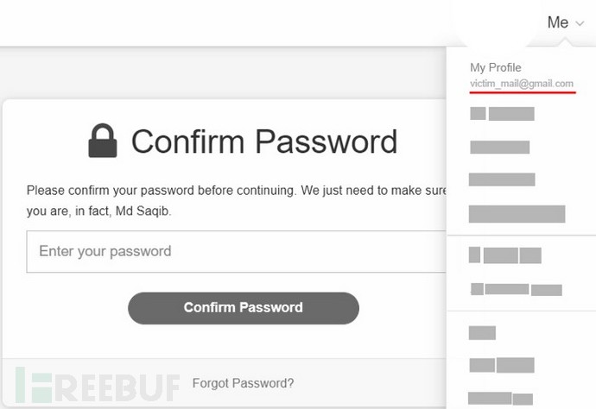Viewport: 596px width, 409px height.
Task: Select second redacted item below the email
Action: pos(499,147)
